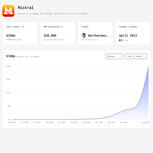Click the Mistral logo icon
This screenshot has width=153, height=153.
[8, 11]
